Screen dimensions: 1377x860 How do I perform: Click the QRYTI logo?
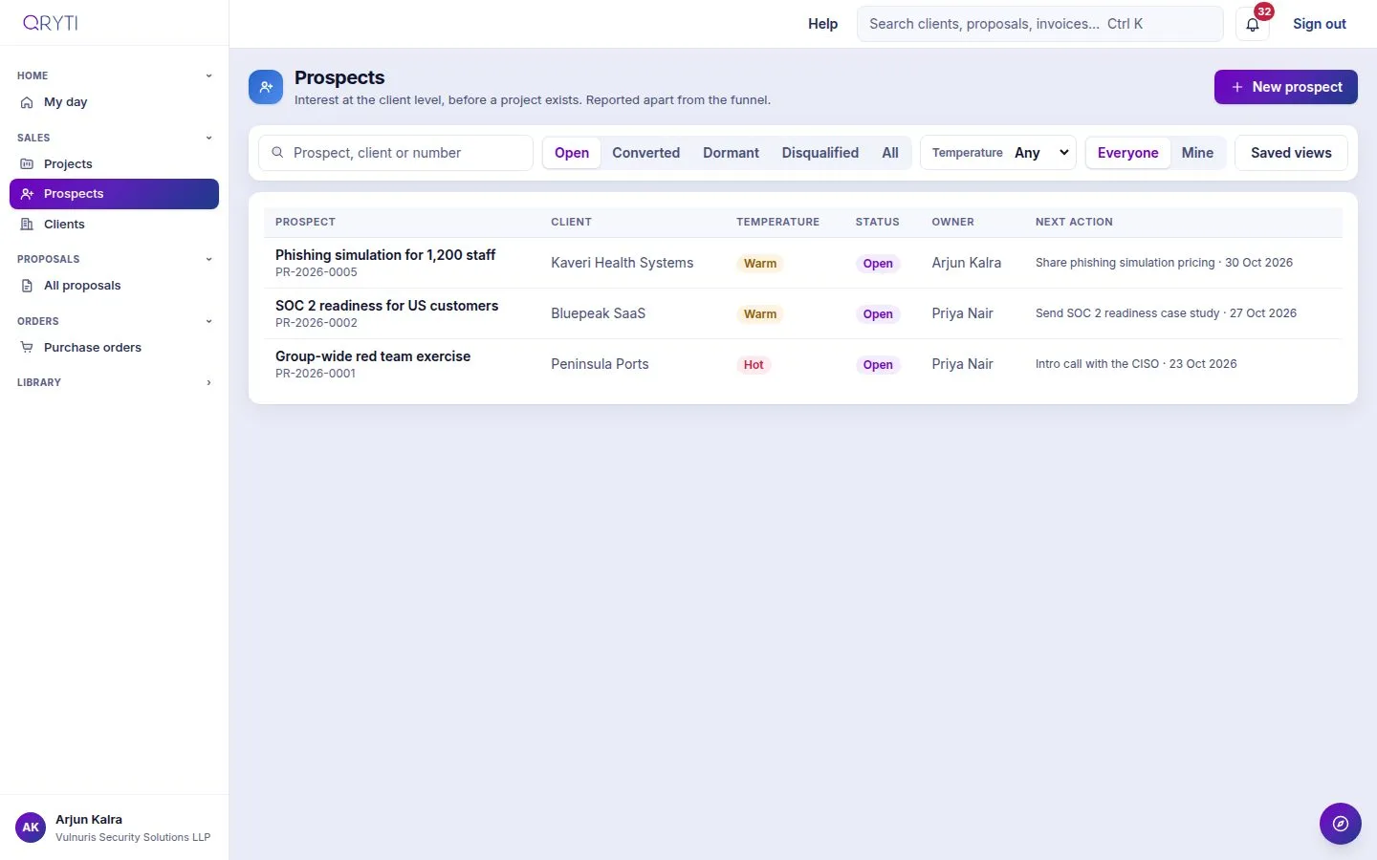[x=51, y=23]
